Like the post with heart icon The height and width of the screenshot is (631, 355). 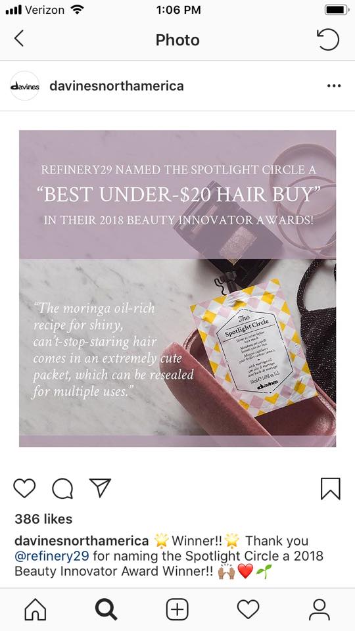(x=24, y=488)
